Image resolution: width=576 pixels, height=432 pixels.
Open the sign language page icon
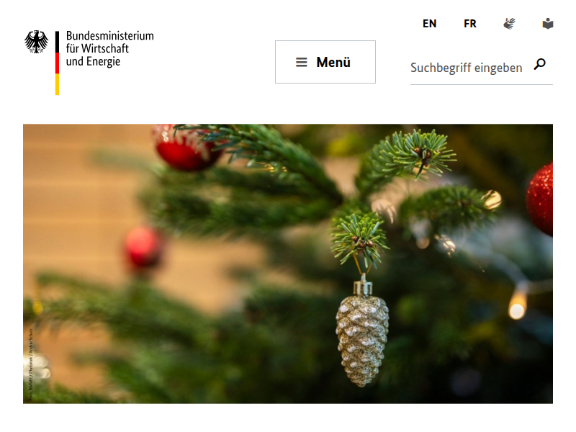[x=509, y=24]
